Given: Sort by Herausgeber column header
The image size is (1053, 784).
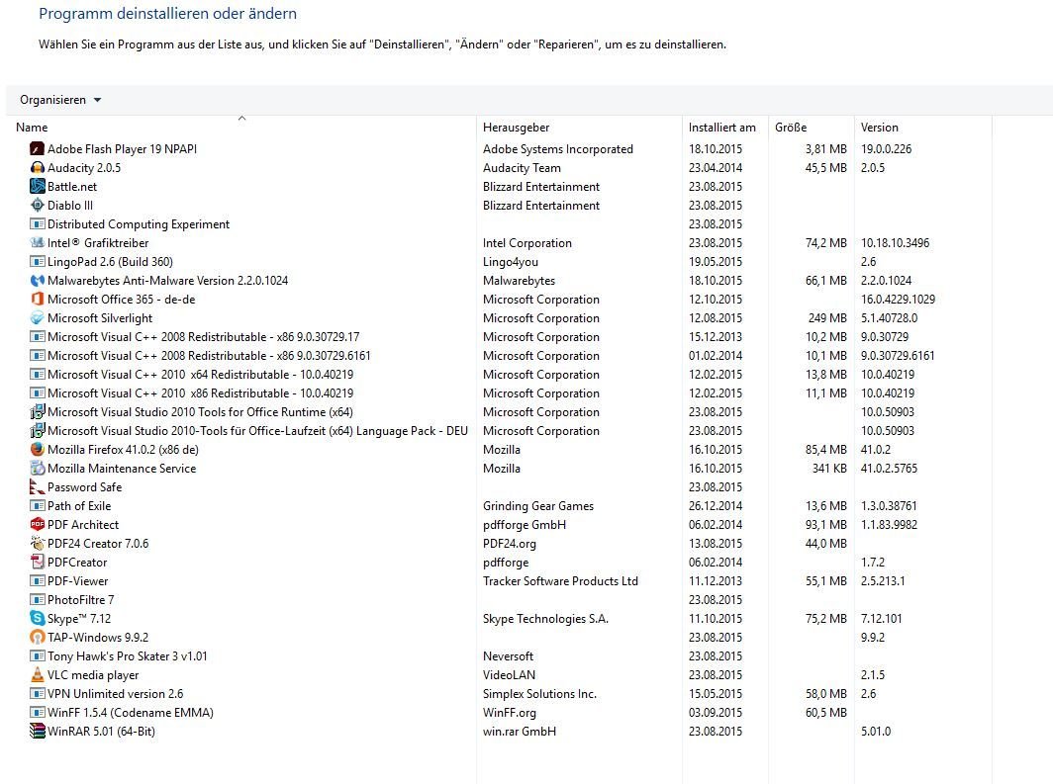Looking at the screenshot, I should click(x=516, y=128).
